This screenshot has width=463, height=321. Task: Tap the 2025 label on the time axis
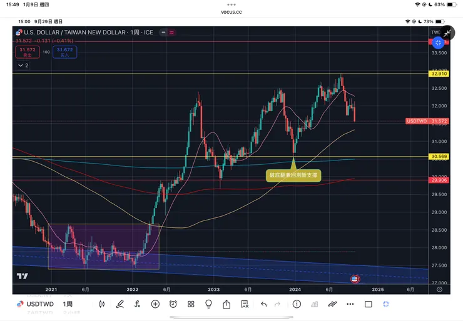click(378, 289)
